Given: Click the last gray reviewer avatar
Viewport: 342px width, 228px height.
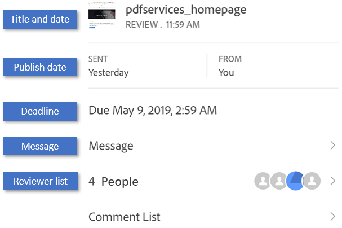Looking at the screenshot, I should (x=312, y=181).
